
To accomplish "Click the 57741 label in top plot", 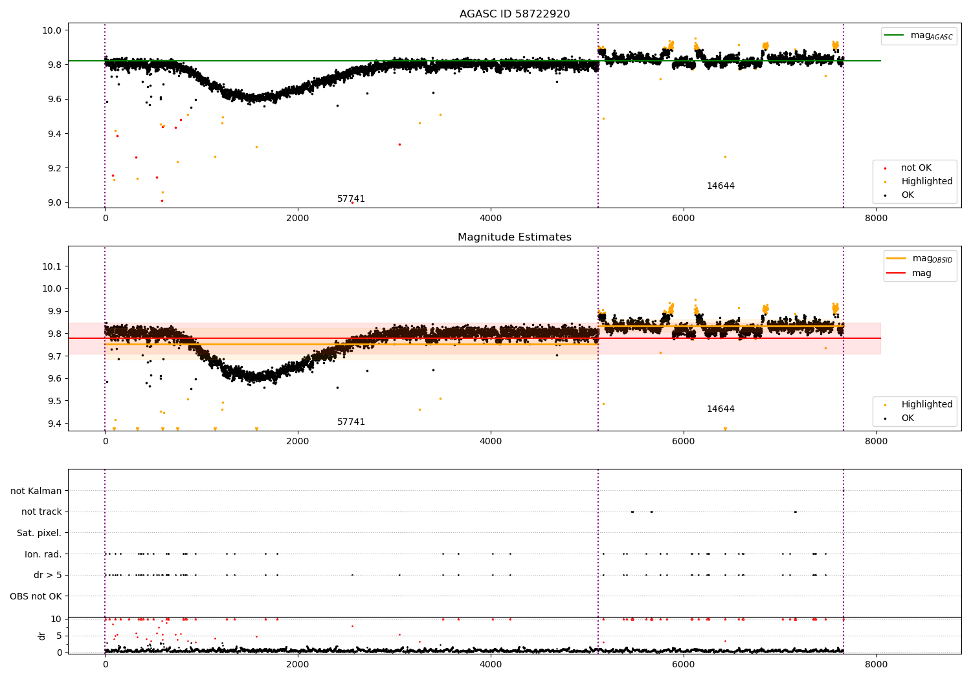I will 352,199.
